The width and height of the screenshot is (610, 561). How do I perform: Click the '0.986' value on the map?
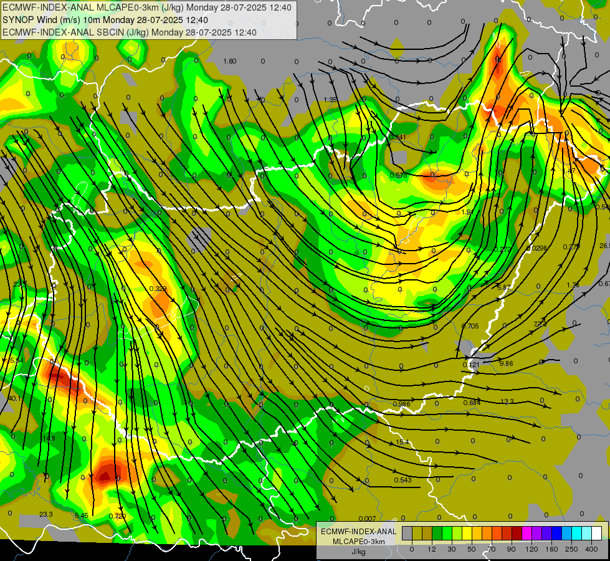point(401,404)
